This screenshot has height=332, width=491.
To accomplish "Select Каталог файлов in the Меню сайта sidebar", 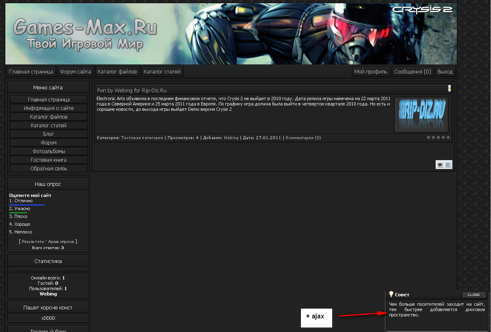I will pyautogui.click(x=48, y=117).
